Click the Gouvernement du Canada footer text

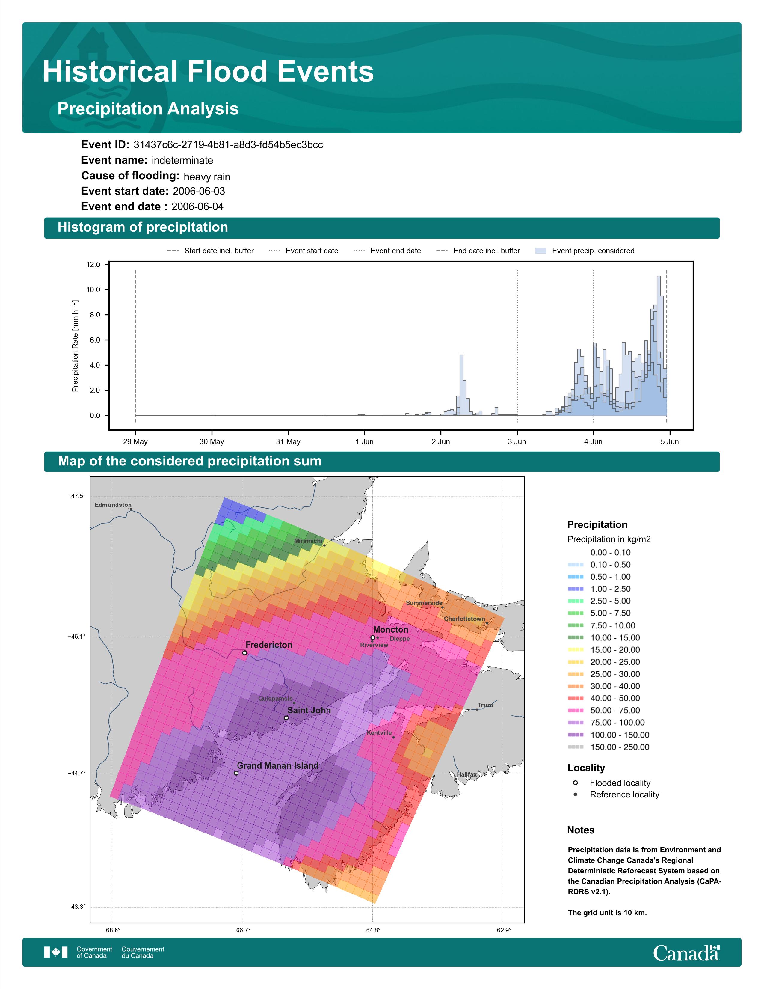(143, 952)
